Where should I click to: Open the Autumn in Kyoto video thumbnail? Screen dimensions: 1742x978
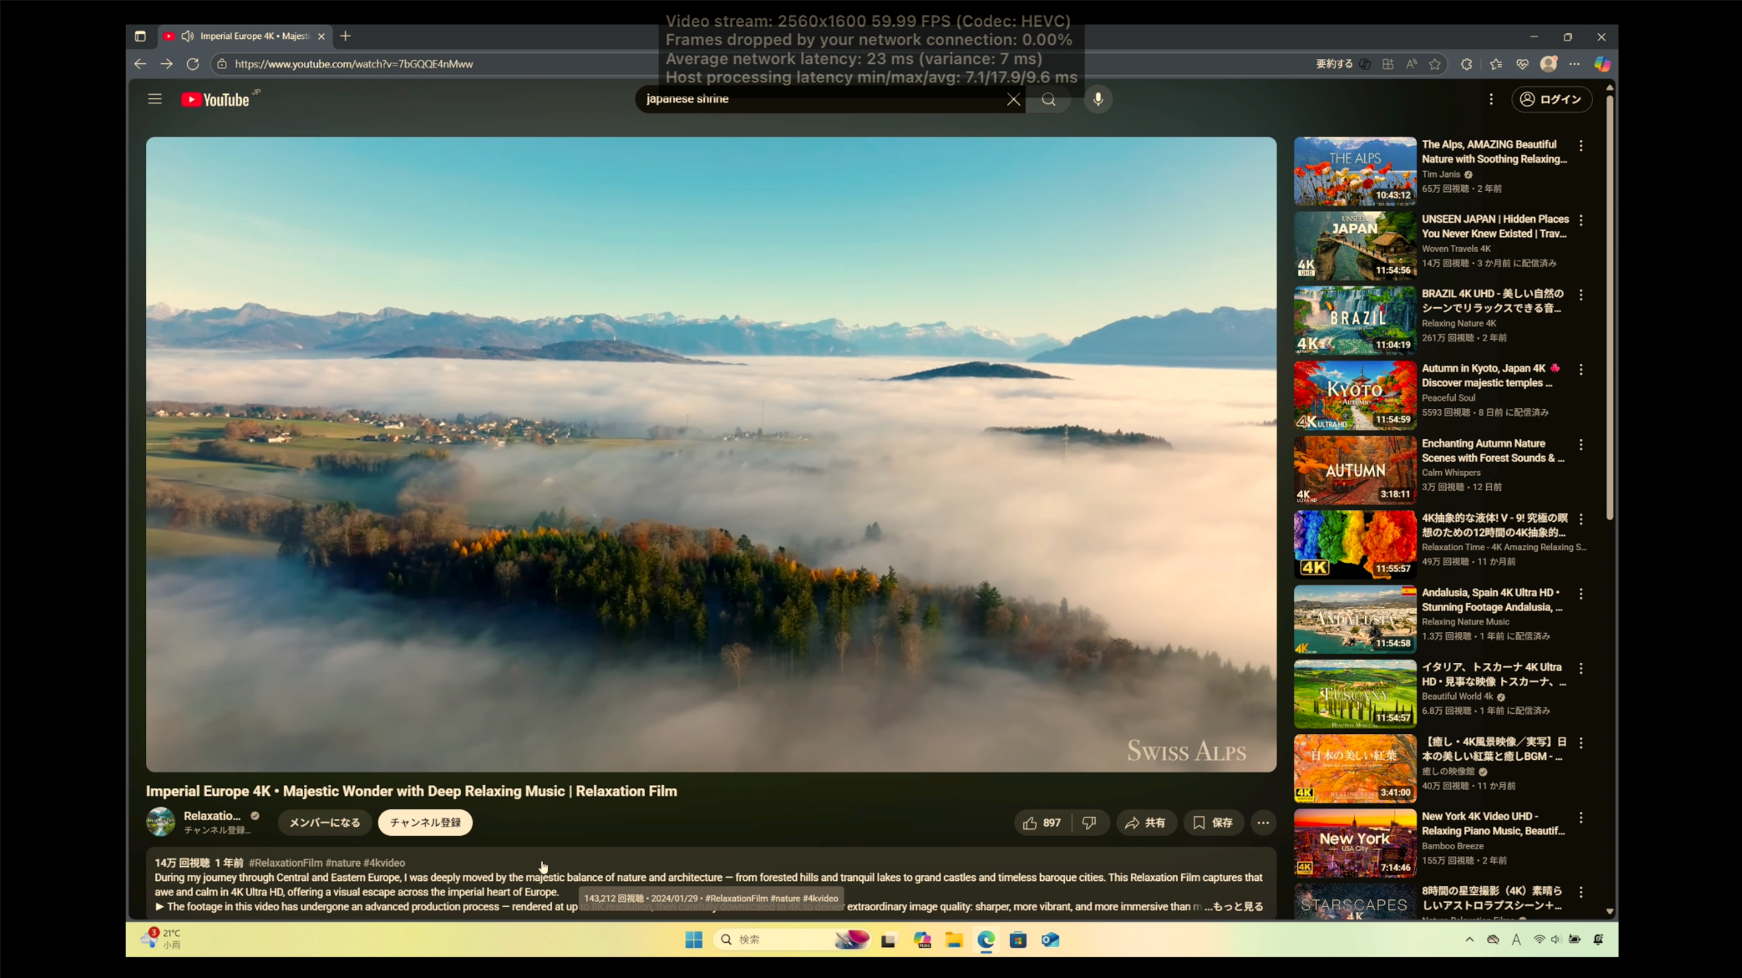coord(1354,395)
